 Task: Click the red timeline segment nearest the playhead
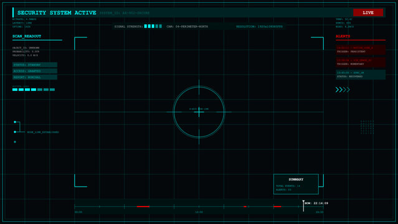click(x=277, y=207)
